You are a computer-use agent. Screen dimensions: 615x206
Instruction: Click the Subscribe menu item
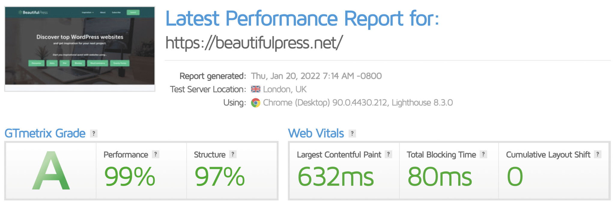117,12
